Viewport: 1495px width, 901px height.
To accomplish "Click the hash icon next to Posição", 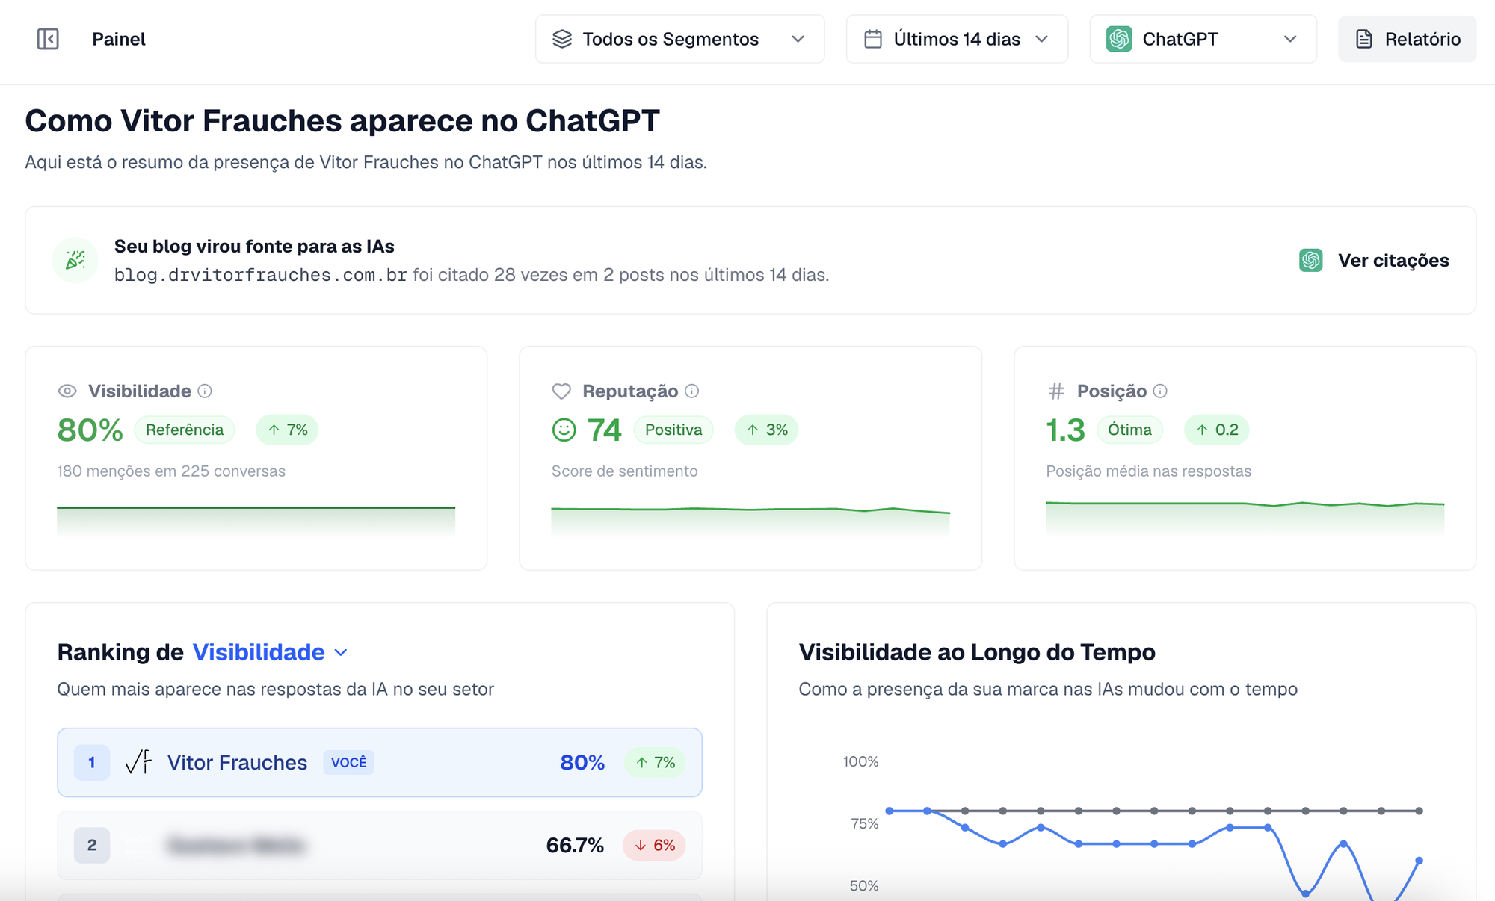I will click(x=1056, y=391).
